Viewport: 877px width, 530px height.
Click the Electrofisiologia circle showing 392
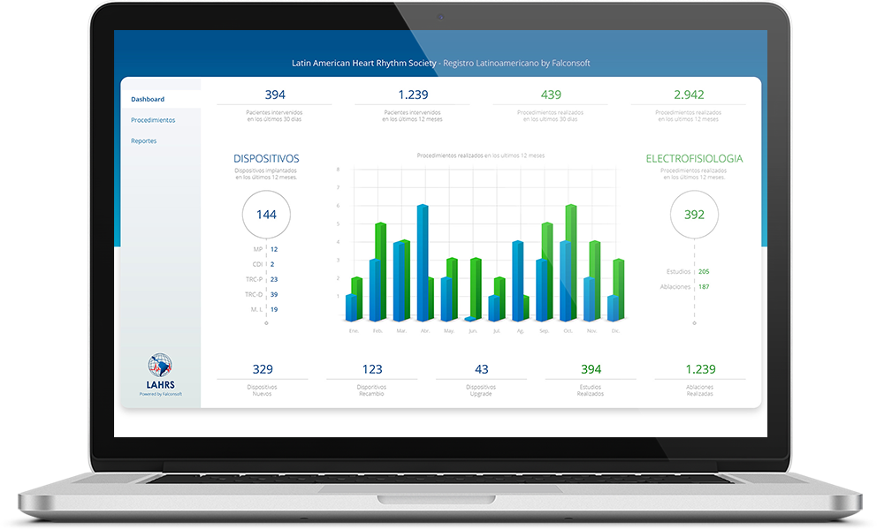coord(694,215)
